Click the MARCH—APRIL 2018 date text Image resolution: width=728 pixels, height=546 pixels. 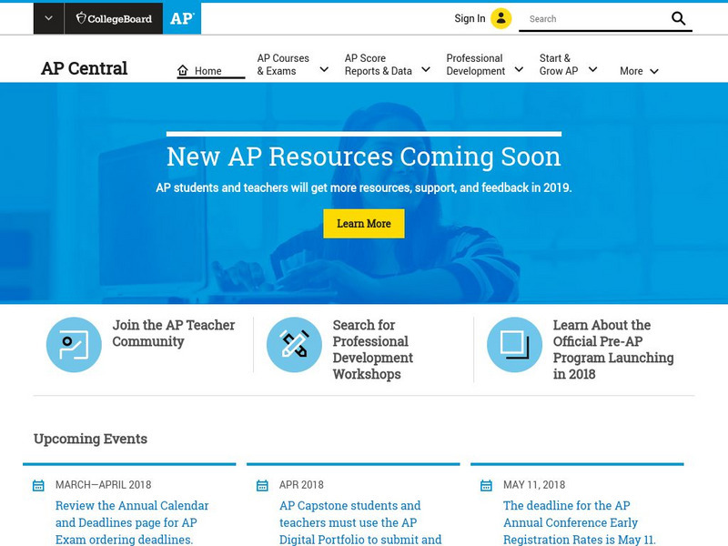(104, 485)
